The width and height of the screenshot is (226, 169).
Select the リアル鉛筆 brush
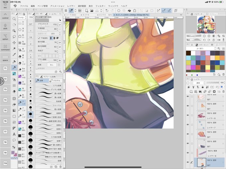click(x=49, y=85)
